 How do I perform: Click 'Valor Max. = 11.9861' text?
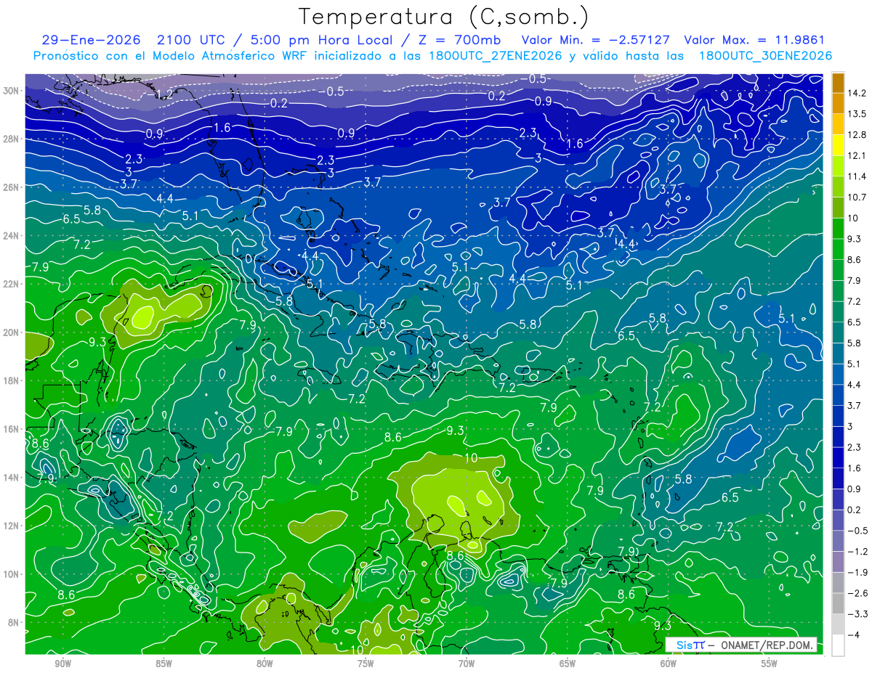coord(755,41)
